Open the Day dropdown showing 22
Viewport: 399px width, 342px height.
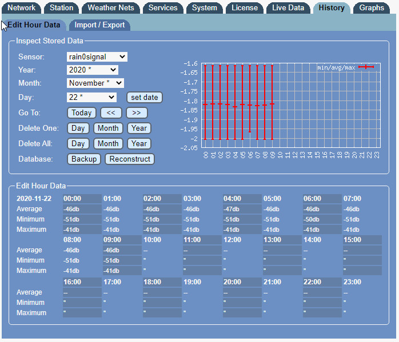(91, 97)
